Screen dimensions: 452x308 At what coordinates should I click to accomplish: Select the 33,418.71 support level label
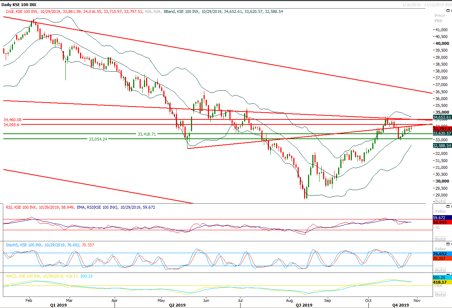click(147, 134)
